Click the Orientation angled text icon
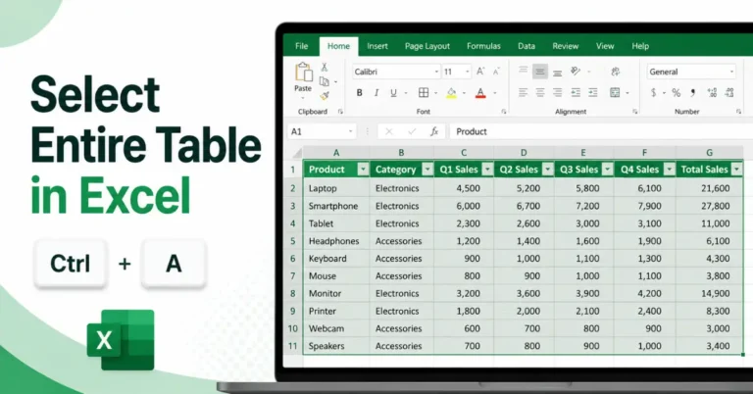Viewport: 753px width, 394px height. (576, 72)
